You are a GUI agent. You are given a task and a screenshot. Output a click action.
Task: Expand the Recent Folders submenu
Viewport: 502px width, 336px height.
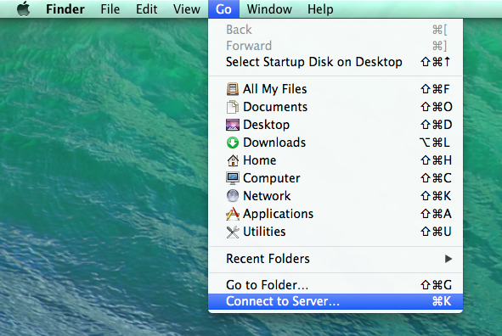[x=336, y=259]
